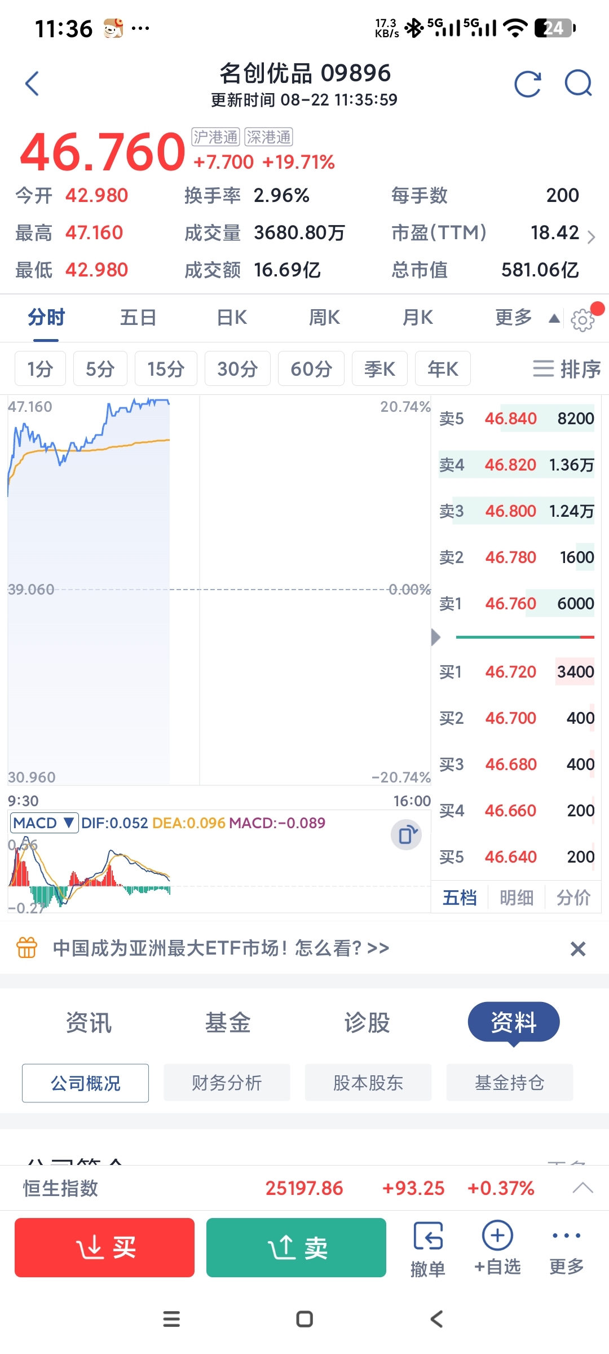Viewport: 609px width, 1354px height.
Task: Switch to the 日K chart tab
Action: point(232,318)
